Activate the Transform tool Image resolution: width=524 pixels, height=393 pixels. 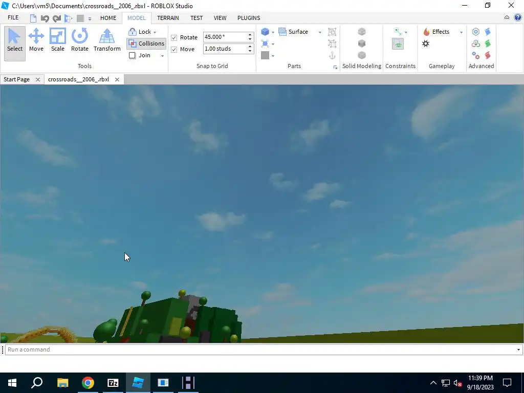click(107, 40)
